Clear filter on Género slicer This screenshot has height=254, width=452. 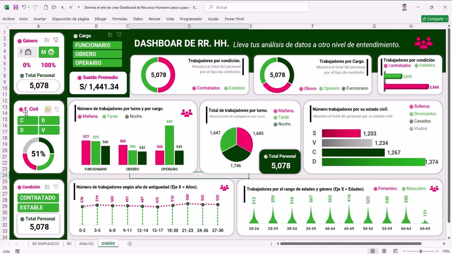pos(56,40)
